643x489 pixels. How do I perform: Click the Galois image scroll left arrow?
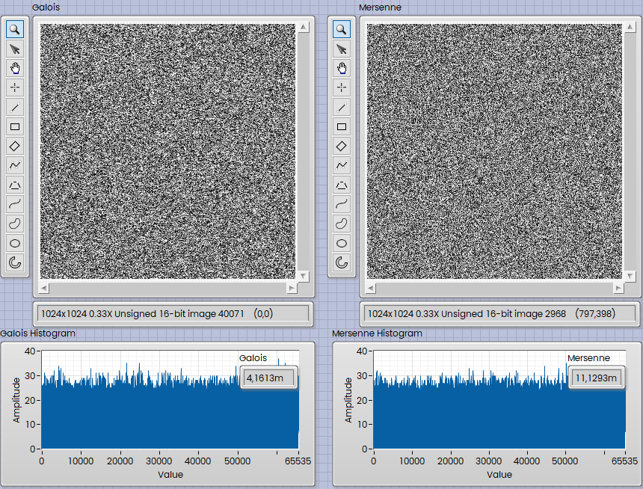tap(44, 288)
